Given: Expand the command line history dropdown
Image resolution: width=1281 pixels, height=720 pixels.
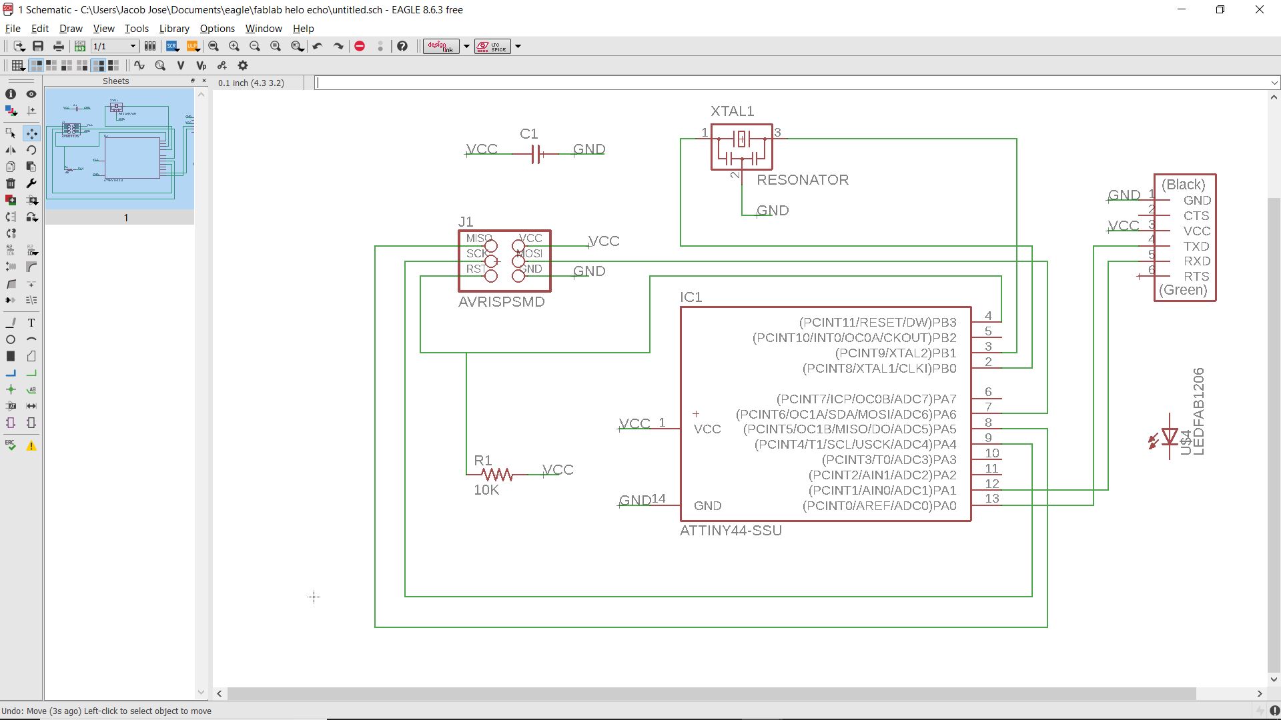Looking at the screenshot, I should point(1274,83).
